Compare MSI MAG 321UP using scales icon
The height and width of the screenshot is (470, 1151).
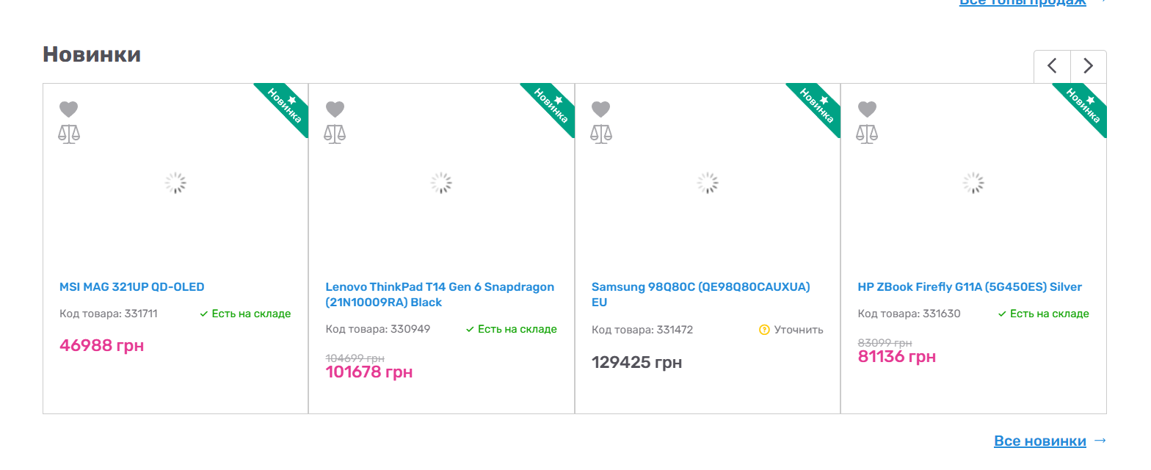point(69,134)
